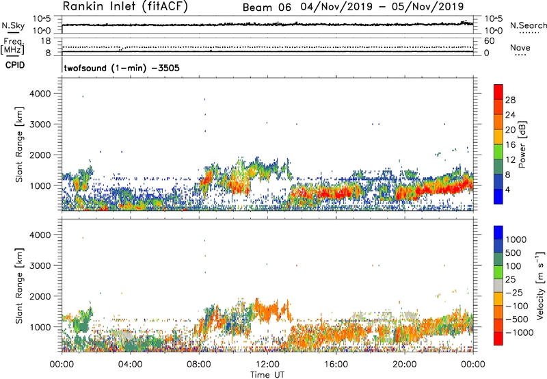Click the "16:00" time axis tick label

click(336, 365)
